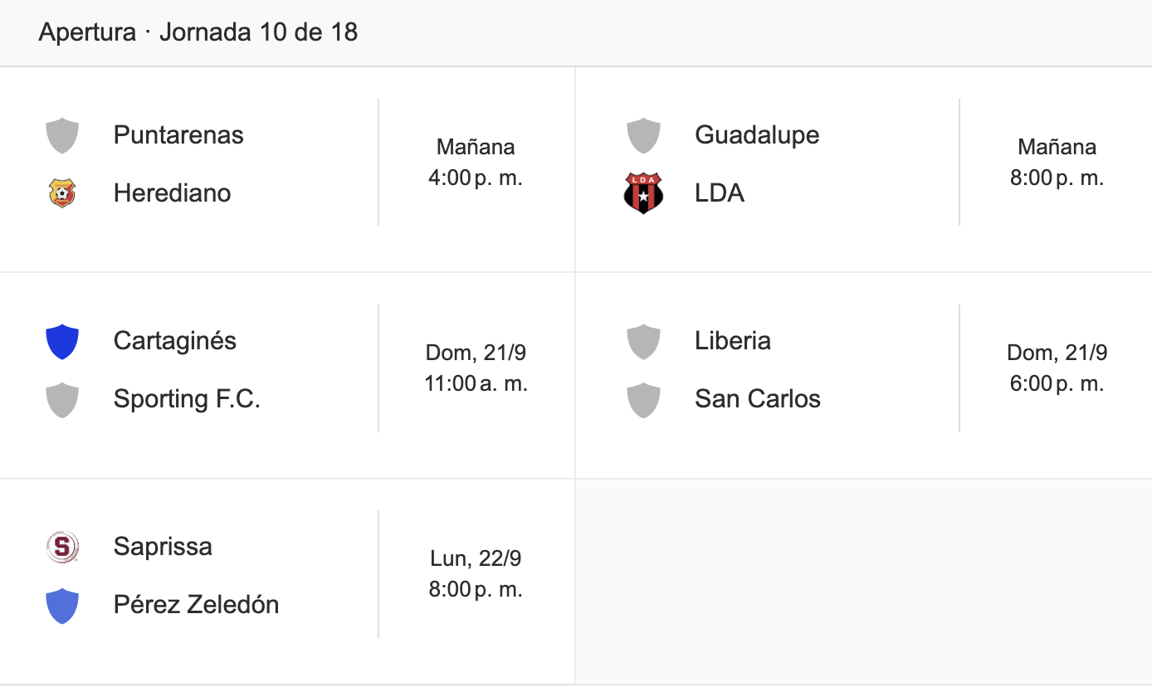Screen dimensions: 1152x687
Task: Click the Herediano team crest
Action: (62, 193)
